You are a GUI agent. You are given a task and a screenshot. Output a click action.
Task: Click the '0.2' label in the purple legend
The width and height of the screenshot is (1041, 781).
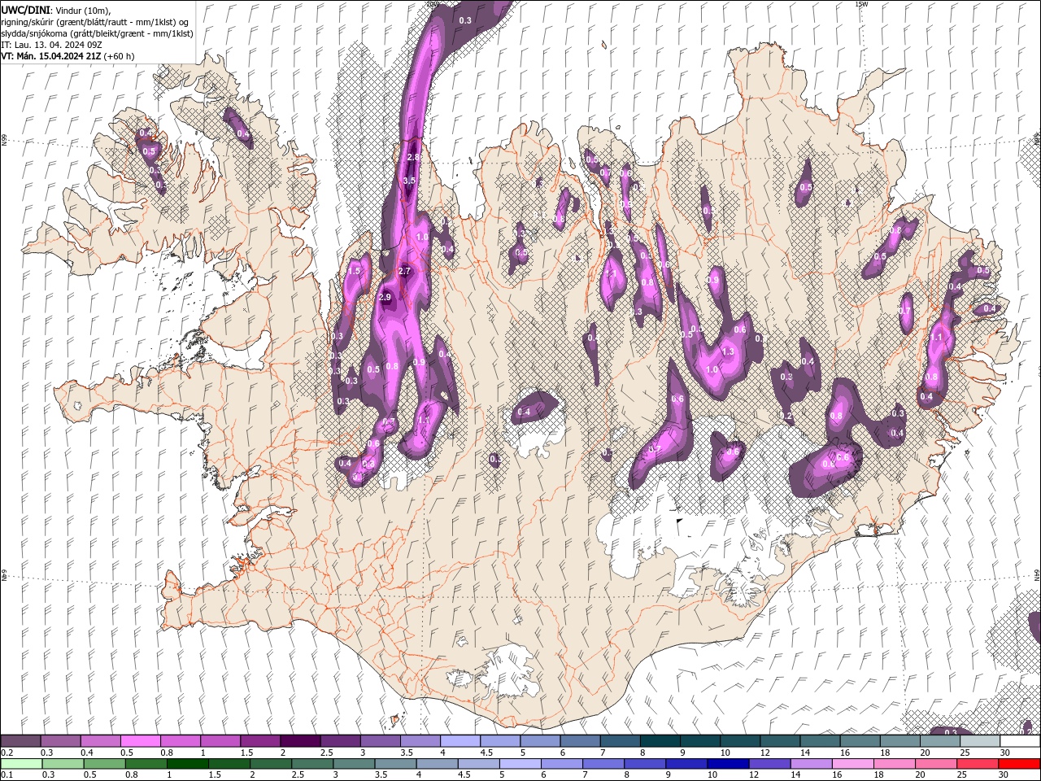point(7,753)
